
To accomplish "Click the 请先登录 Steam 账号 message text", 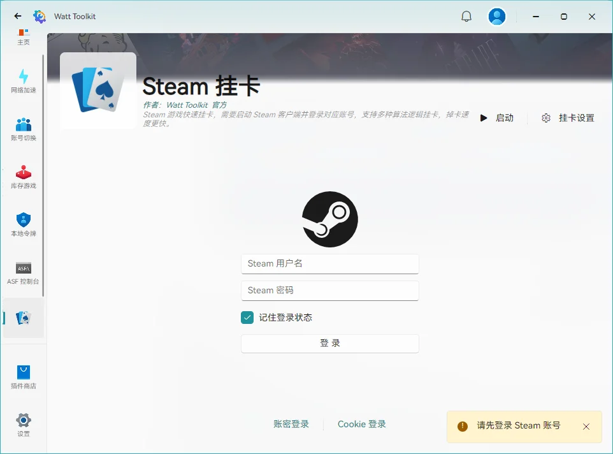I will [x=519, y=425].
